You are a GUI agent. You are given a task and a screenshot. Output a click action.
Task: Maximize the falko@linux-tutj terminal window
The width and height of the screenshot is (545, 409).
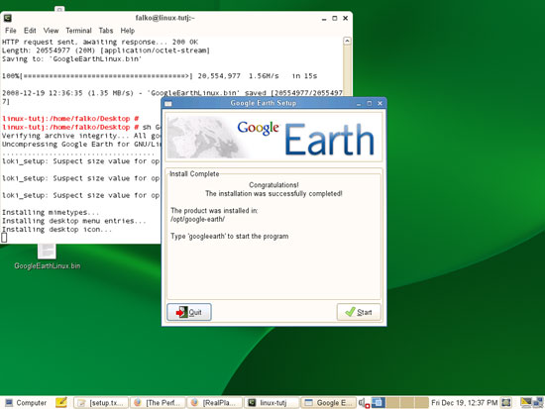click(334, 18)
